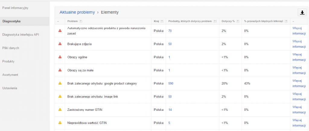The width and height of the screenshot is (309, 131).
Task: Go back to 'Aktualne problemy' breadcrumb
Action: pos(77,12)
